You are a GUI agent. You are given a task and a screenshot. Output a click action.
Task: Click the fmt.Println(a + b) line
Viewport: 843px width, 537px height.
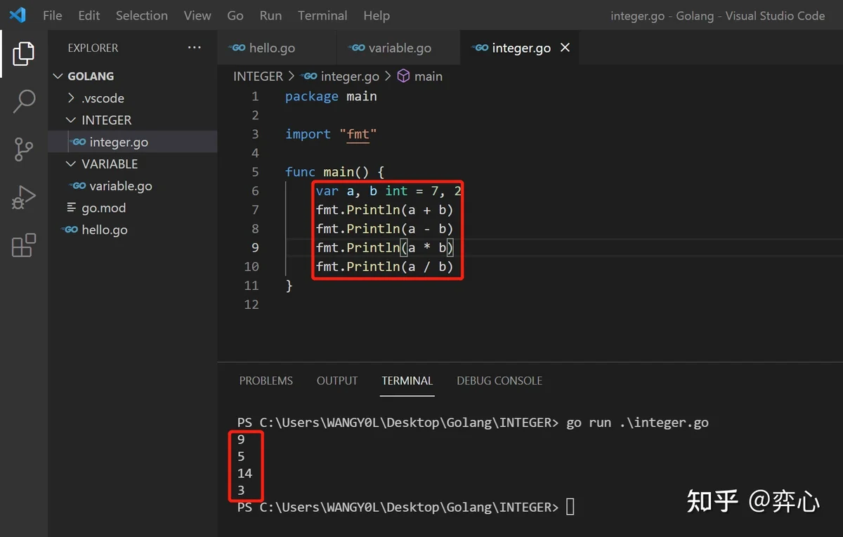click(x=385, y=210)
